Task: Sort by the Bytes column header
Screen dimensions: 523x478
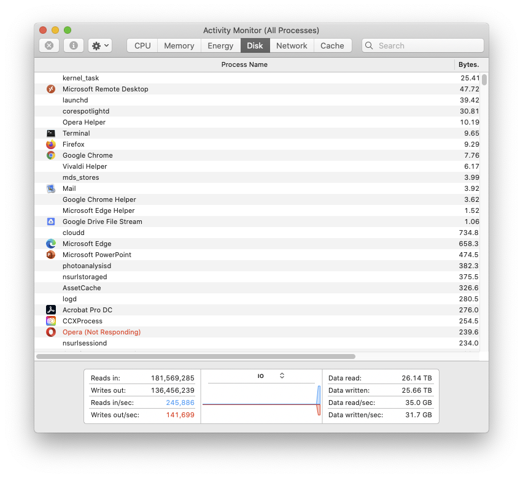Action: coord(468,64)
